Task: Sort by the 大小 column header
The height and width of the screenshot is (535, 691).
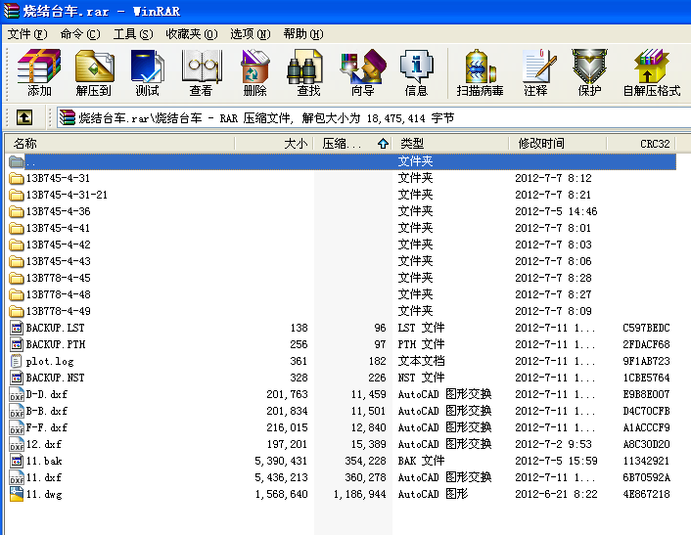Action: (274, 144)
